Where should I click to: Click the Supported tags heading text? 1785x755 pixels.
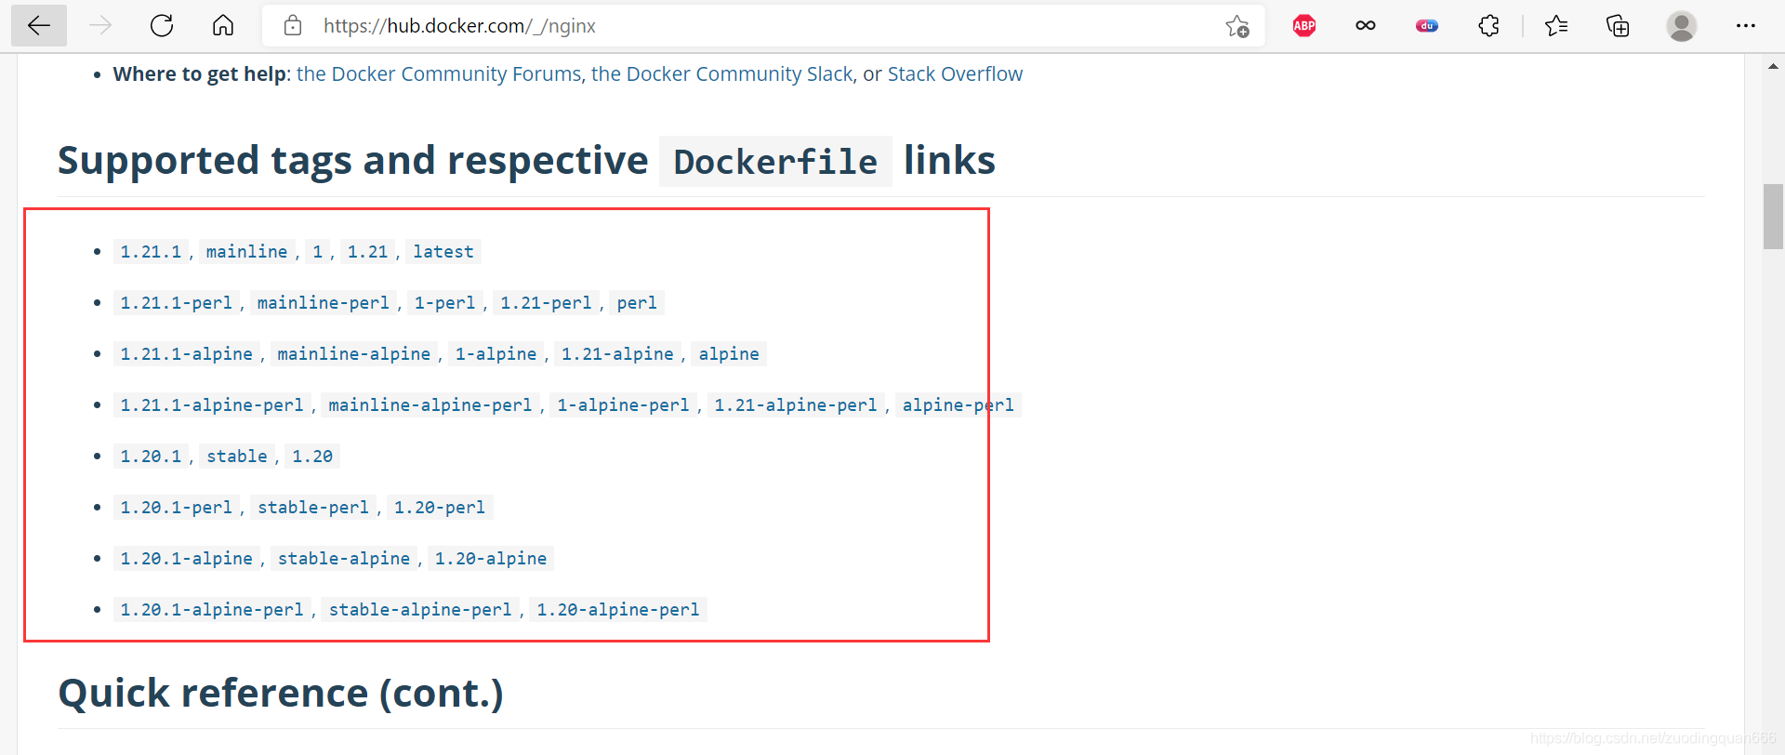(526, 161)
